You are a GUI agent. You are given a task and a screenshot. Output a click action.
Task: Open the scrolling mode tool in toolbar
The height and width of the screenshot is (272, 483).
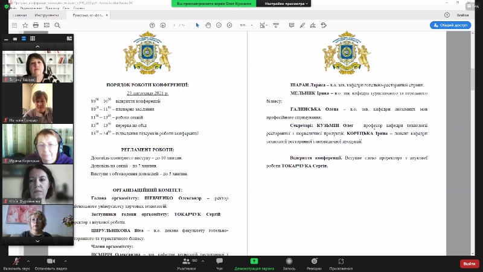(x=276, y=25)
